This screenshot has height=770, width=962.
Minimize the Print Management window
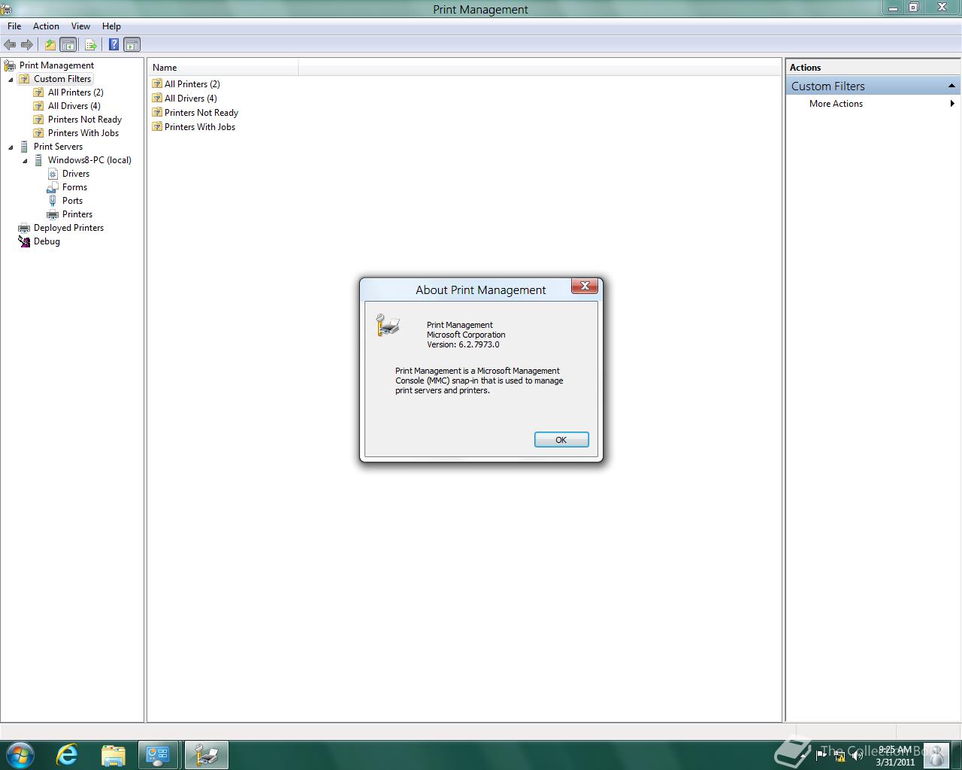pyautogui.click(x=893, y=8)
